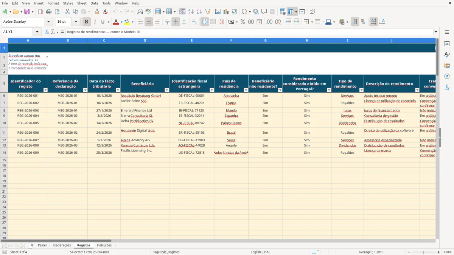This screenshot has width=454, height=255.
Task: Click the formula bar input field
Action: pos(249,32)
